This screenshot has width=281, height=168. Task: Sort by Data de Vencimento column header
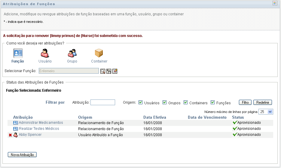pyautogui.click(x=207, y=117)
